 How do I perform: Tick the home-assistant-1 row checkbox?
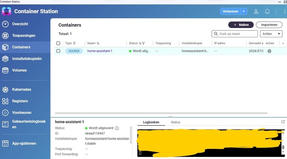(58, 51)
